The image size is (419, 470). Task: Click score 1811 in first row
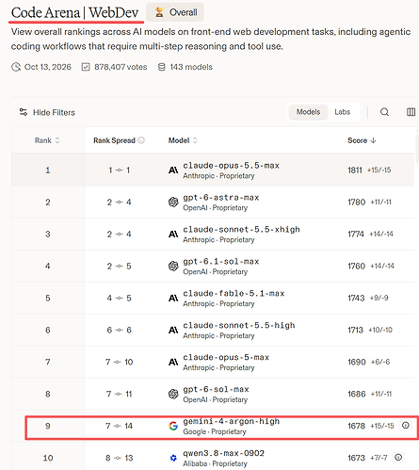pos(355,170)
